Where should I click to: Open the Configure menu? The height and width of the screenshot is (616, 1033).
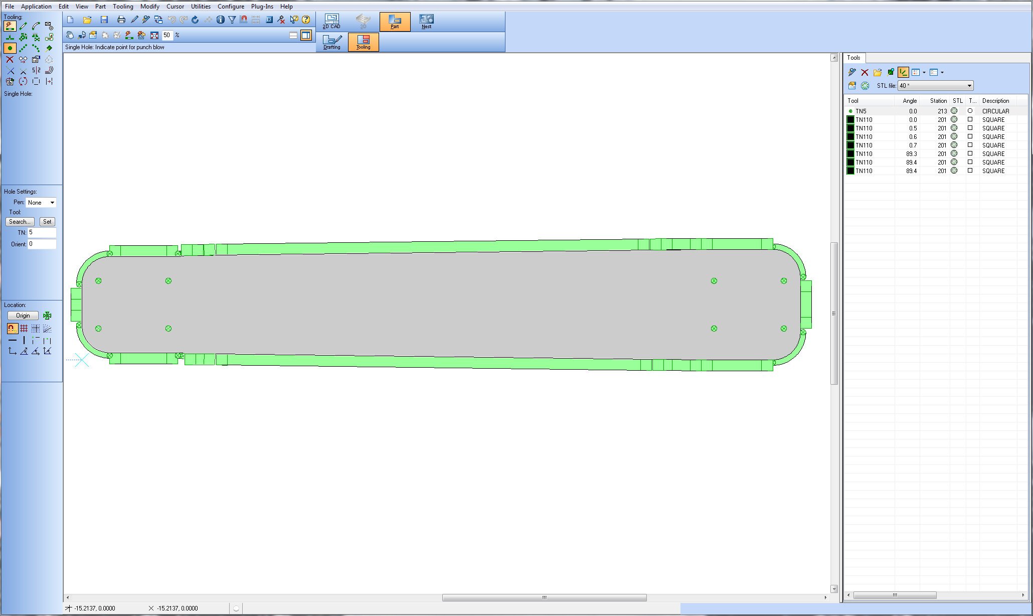pos(231,7)
